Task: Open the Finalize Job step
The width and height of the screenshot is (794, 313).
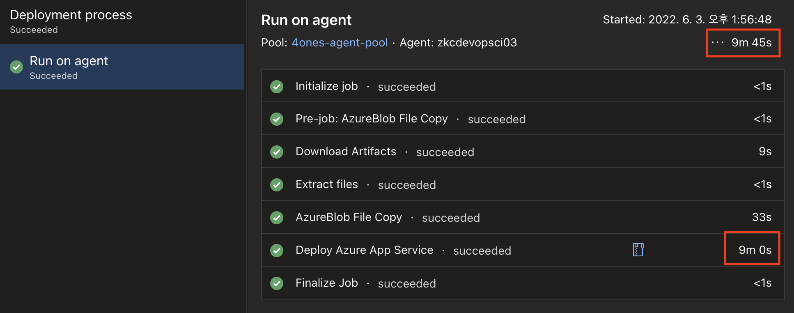Action: coord(523,283)
